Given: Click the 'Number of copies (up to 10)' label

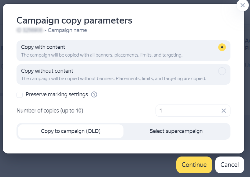Looking at the screenshot, I should click(x=50, y=111).
